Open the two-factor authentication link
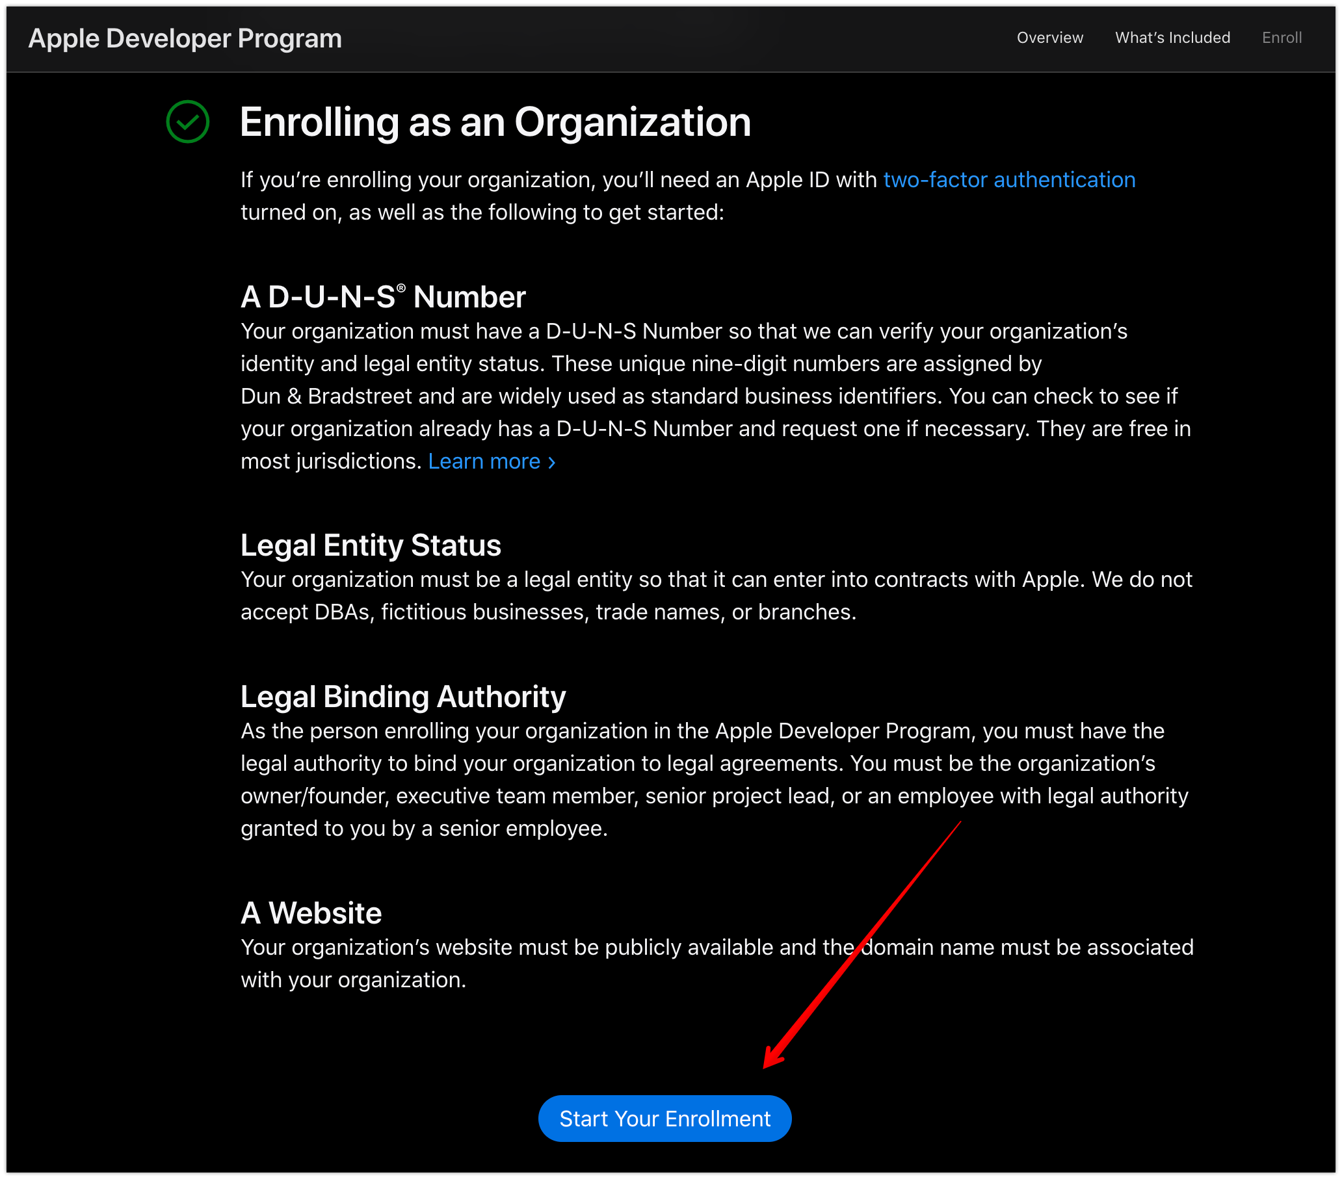Screen dimensions: 1342x1179 [1009, 180]
